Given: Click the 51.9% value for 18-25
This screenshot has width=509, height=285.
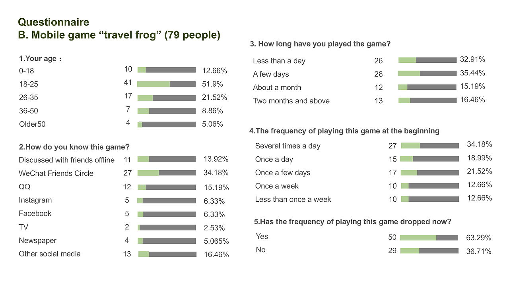Looking at the screenshot, I should [x=212, y=84].
